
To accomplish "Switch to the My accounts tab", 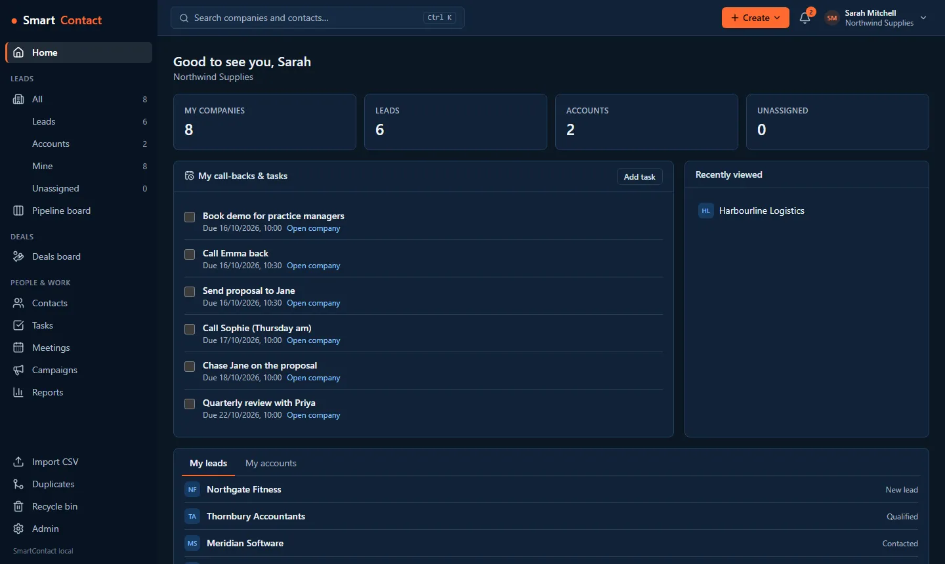I will point(271,463).
